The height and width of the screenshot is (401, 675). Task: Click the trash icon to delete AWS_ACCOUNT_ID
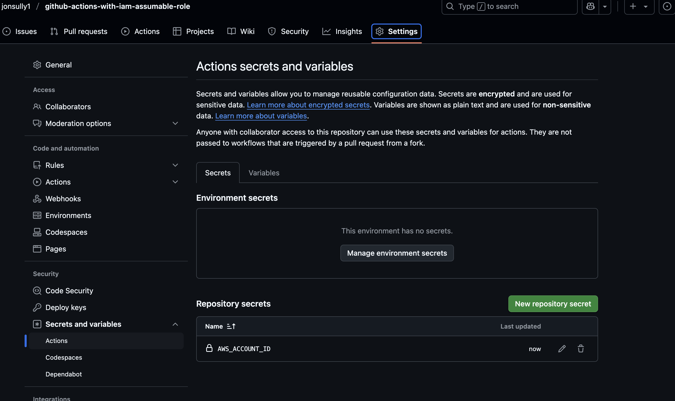[581, 348]
